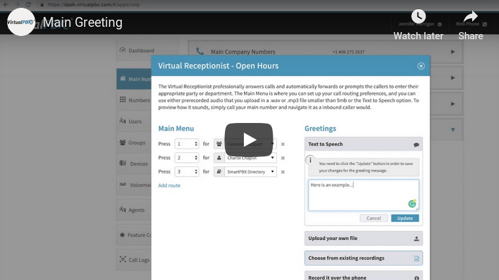Play the Main Greeting video
Screen dimensions: 499x280
click(x=249, y=140)
